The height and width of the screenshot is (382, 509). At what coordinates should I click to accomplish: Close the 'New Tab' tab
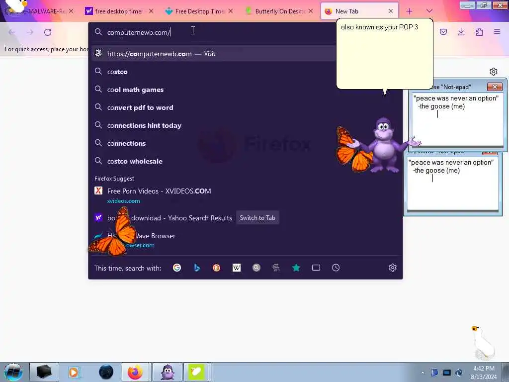click(x=391, y=11)
